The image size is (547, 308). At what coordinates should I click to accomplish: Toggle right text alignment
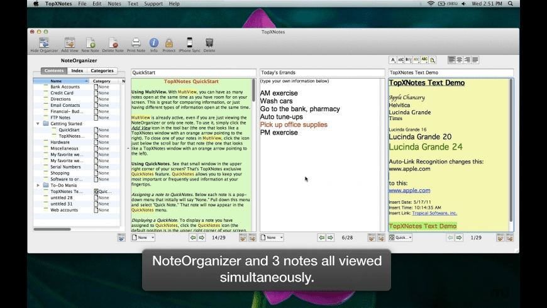[467, 60]
